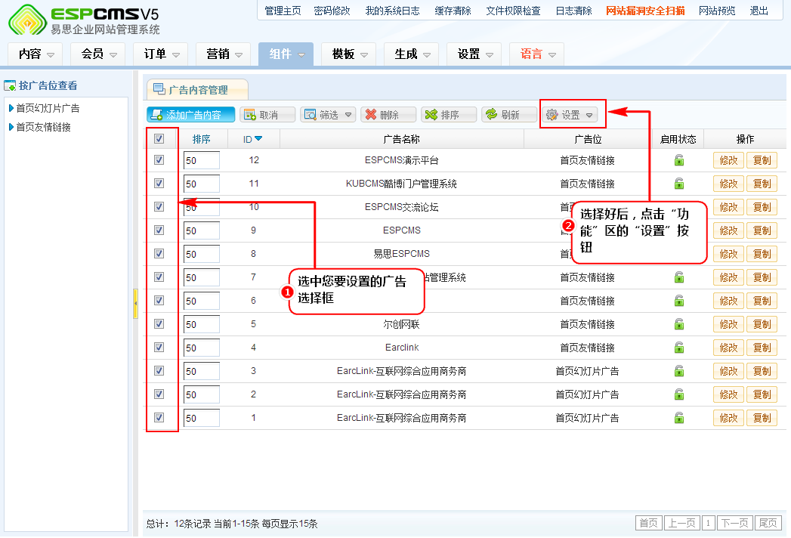This screenshot has height=538, width=791.
Task: Uncheck the checkbox for row ID 9
Action: tap(159, 230)
